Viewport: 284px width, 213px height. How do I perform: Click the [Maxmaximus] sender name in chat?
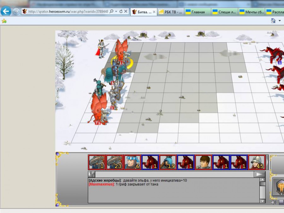[102, 184]
